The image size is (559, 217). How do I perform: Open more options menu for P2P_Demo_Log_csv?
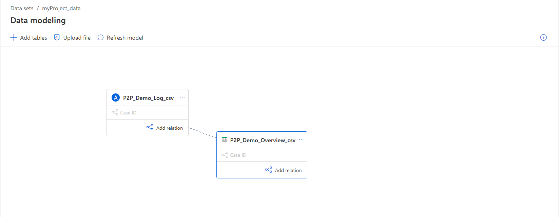tap(182, 97)
